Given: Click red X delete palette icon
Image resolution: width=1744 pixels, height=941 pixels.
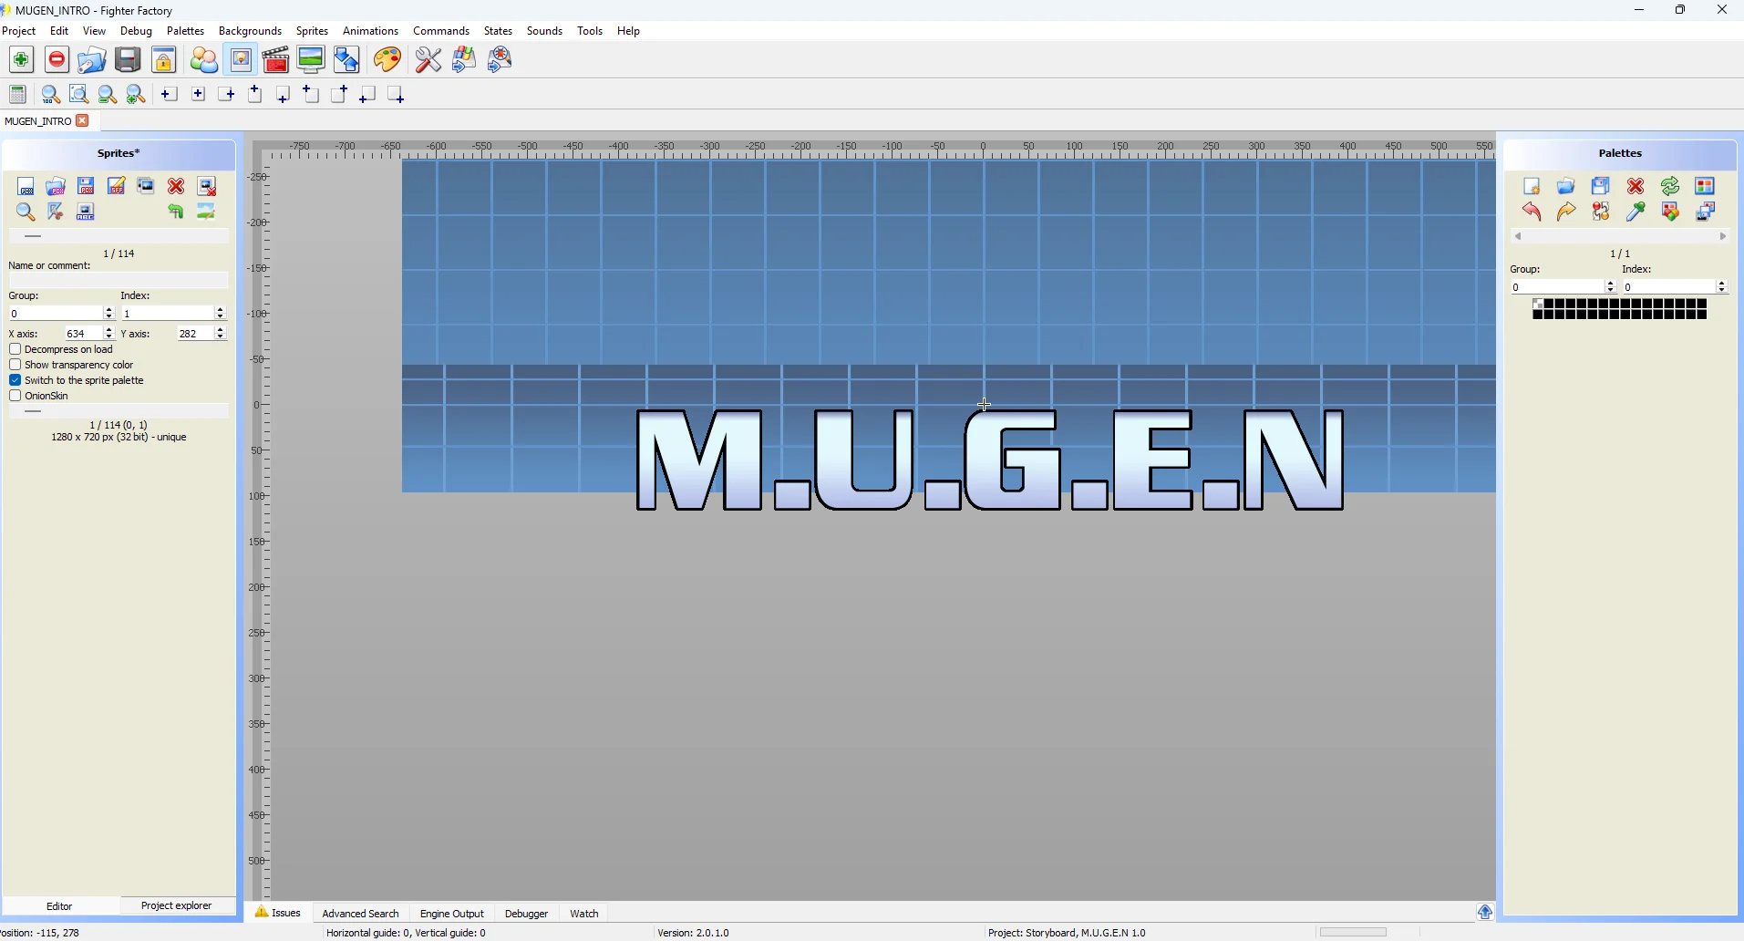Looking at the screenshot, I should pyautogui.click(x=1636, y=187).
